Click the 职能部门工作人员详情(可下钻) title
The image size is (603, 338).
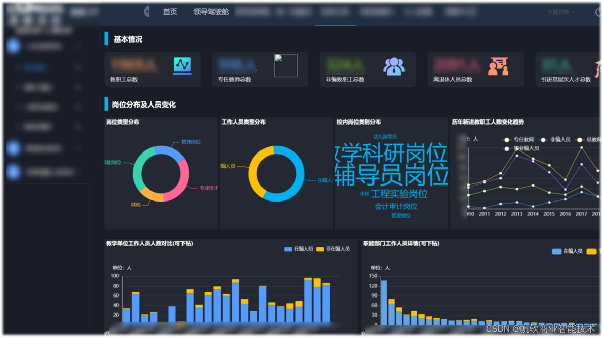(x=401, y=243)
